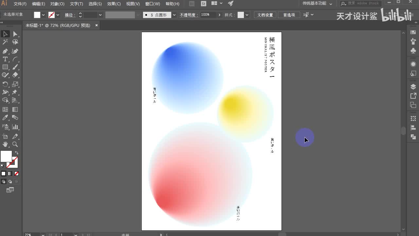Open 传统基本功能 workspace switcher

(x=317, y=4)
